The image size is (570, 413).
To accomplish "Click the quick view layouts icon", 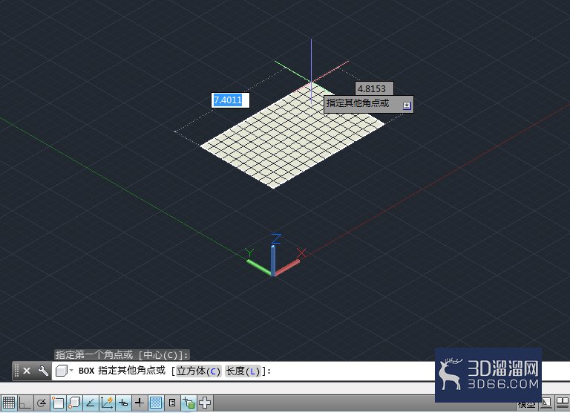I will click(x=546, y=403).
